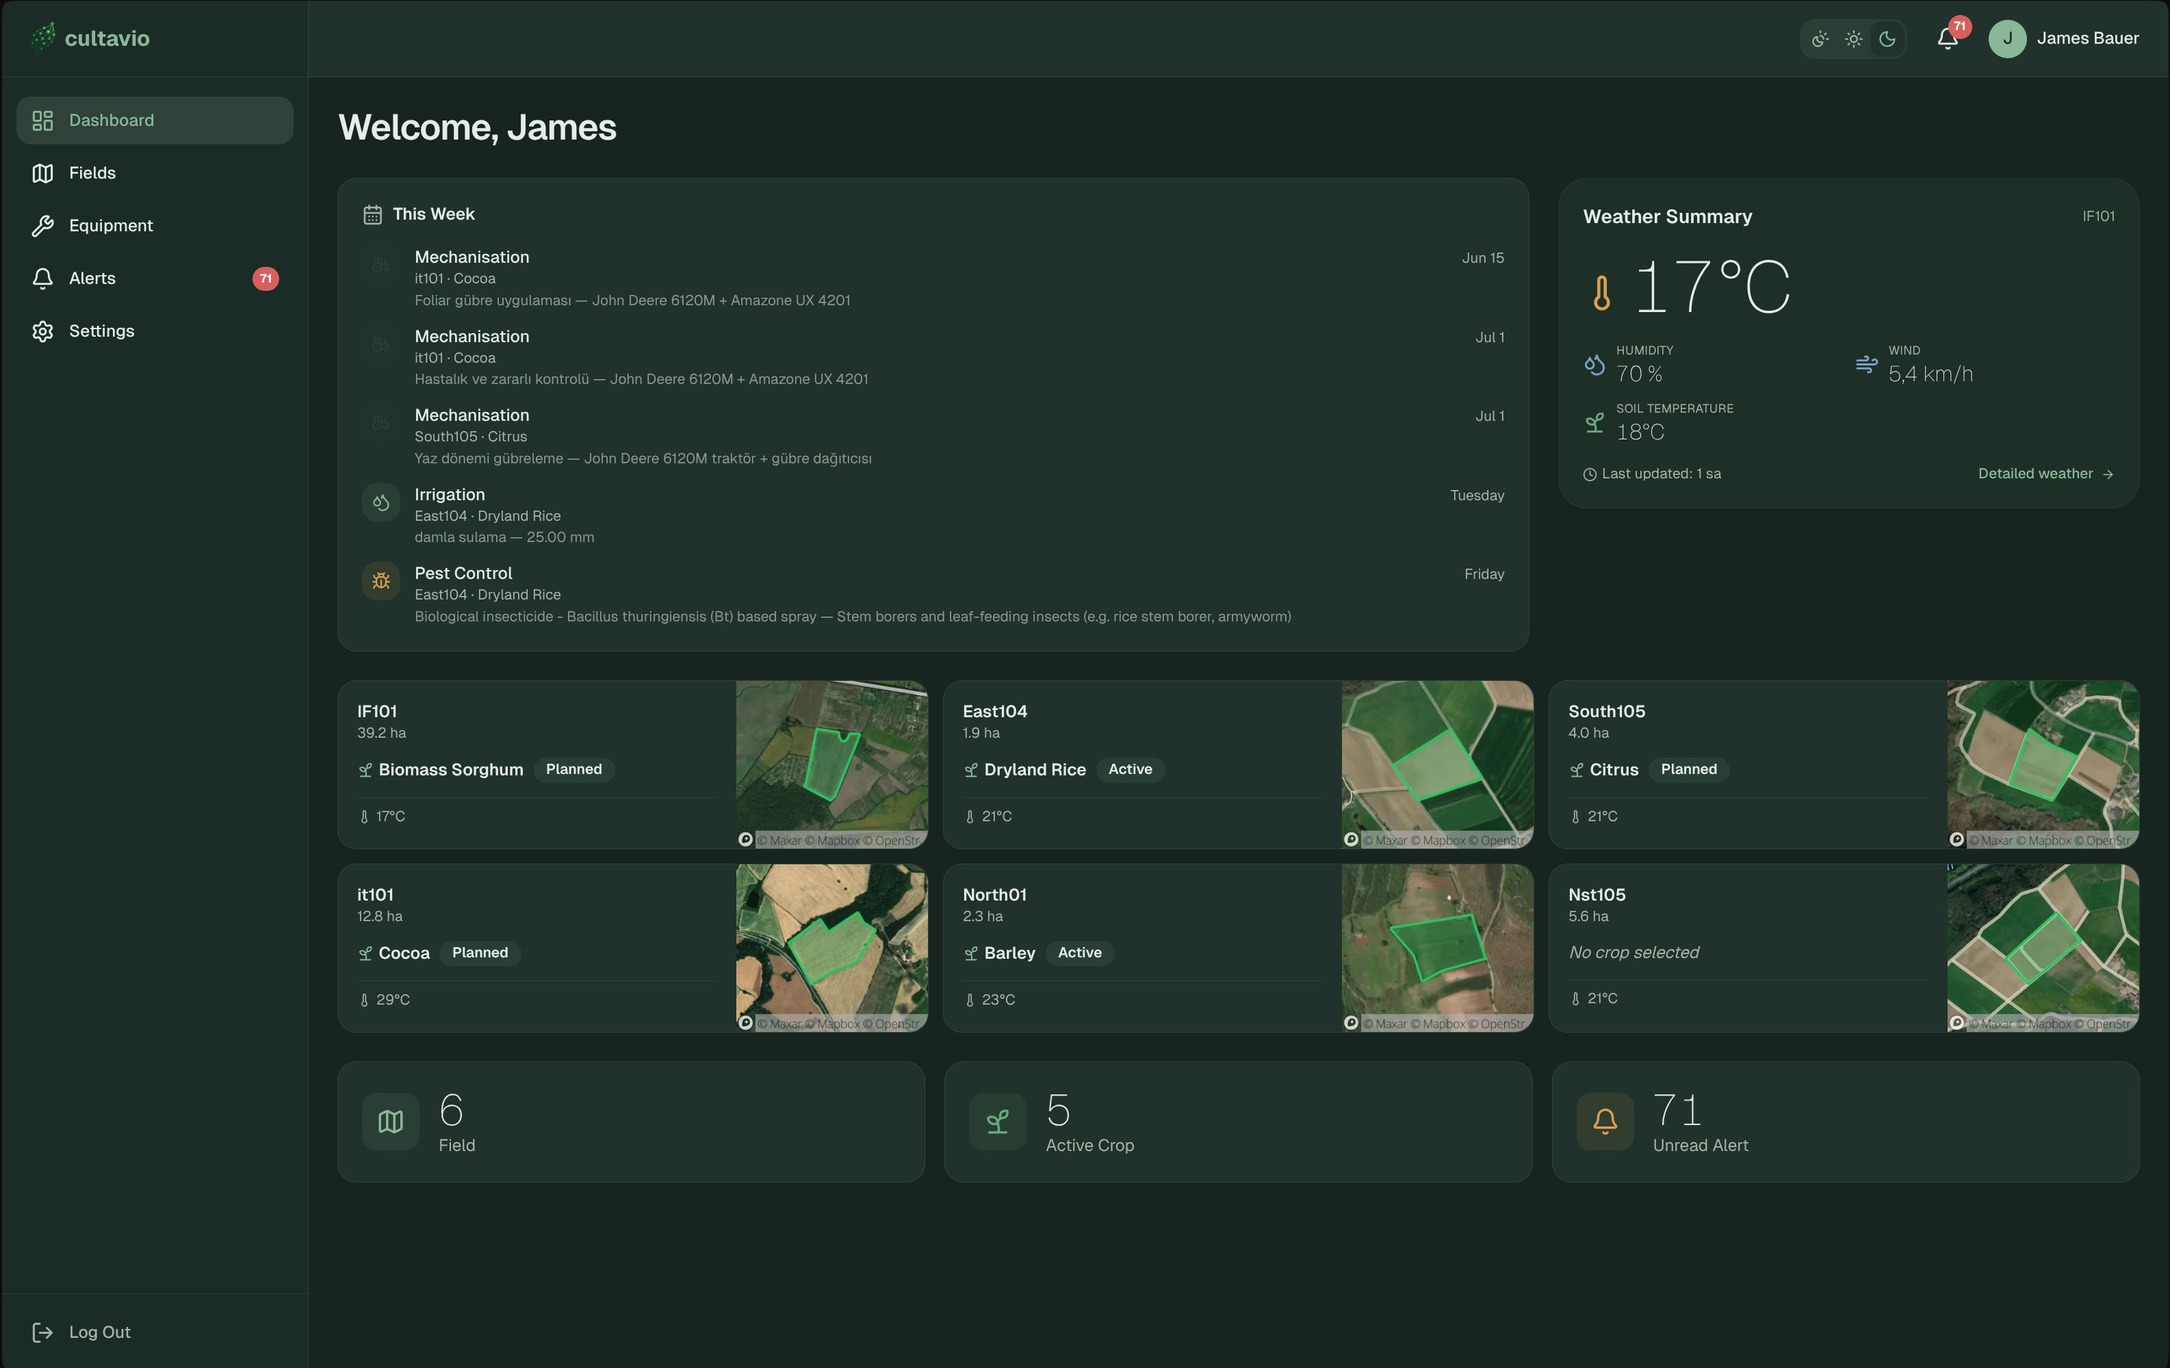
Task: Open the East104 field card title
Action: [x=995, y=711]
